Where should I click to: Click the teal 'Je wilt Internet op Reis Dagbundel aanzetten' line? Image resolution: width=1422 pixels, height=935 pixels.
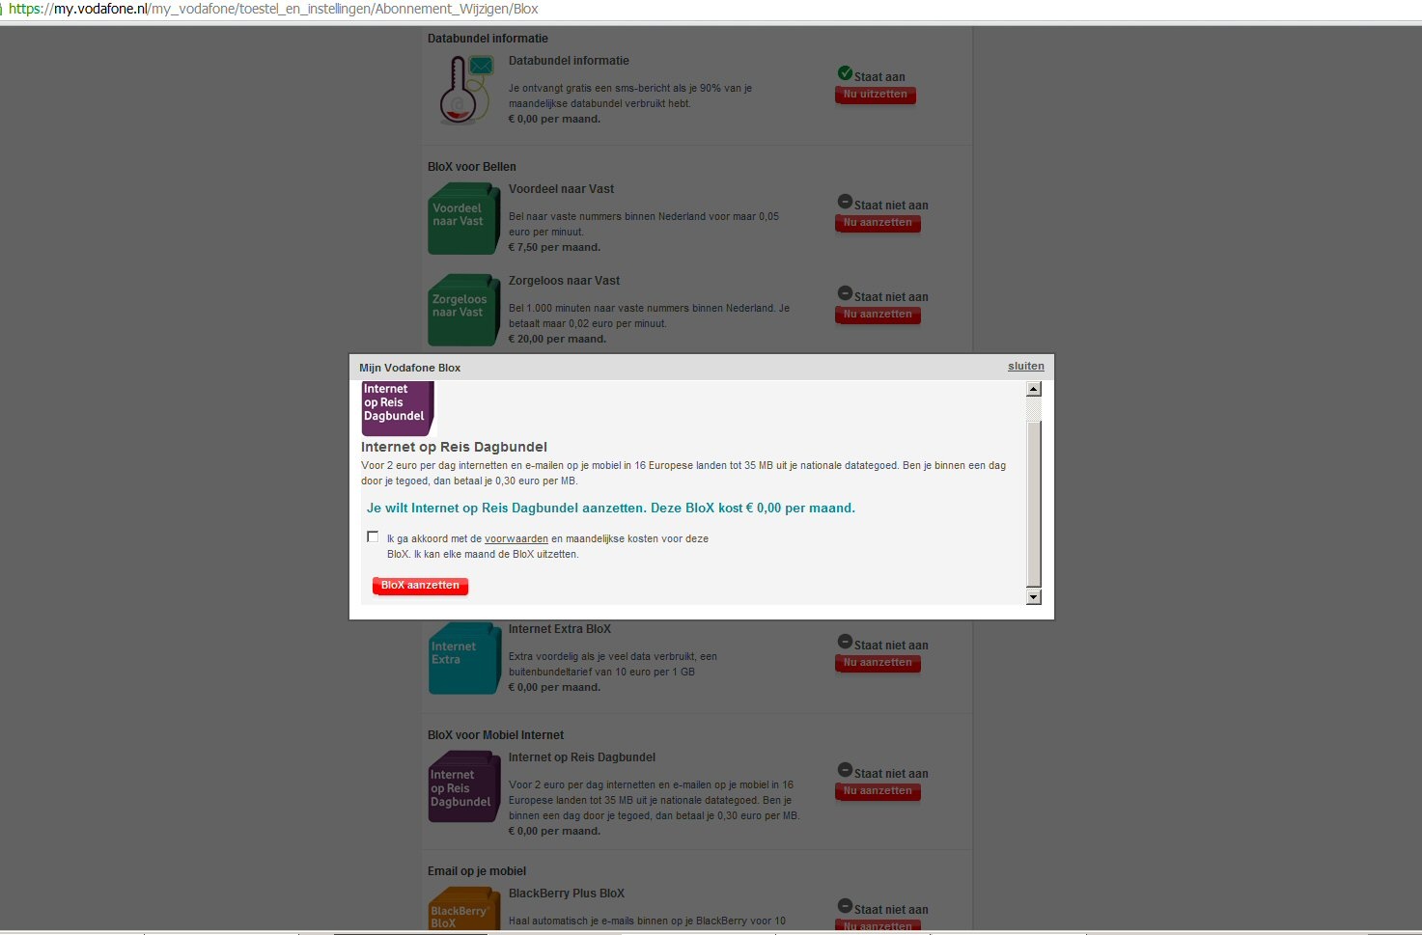[611, 509]
